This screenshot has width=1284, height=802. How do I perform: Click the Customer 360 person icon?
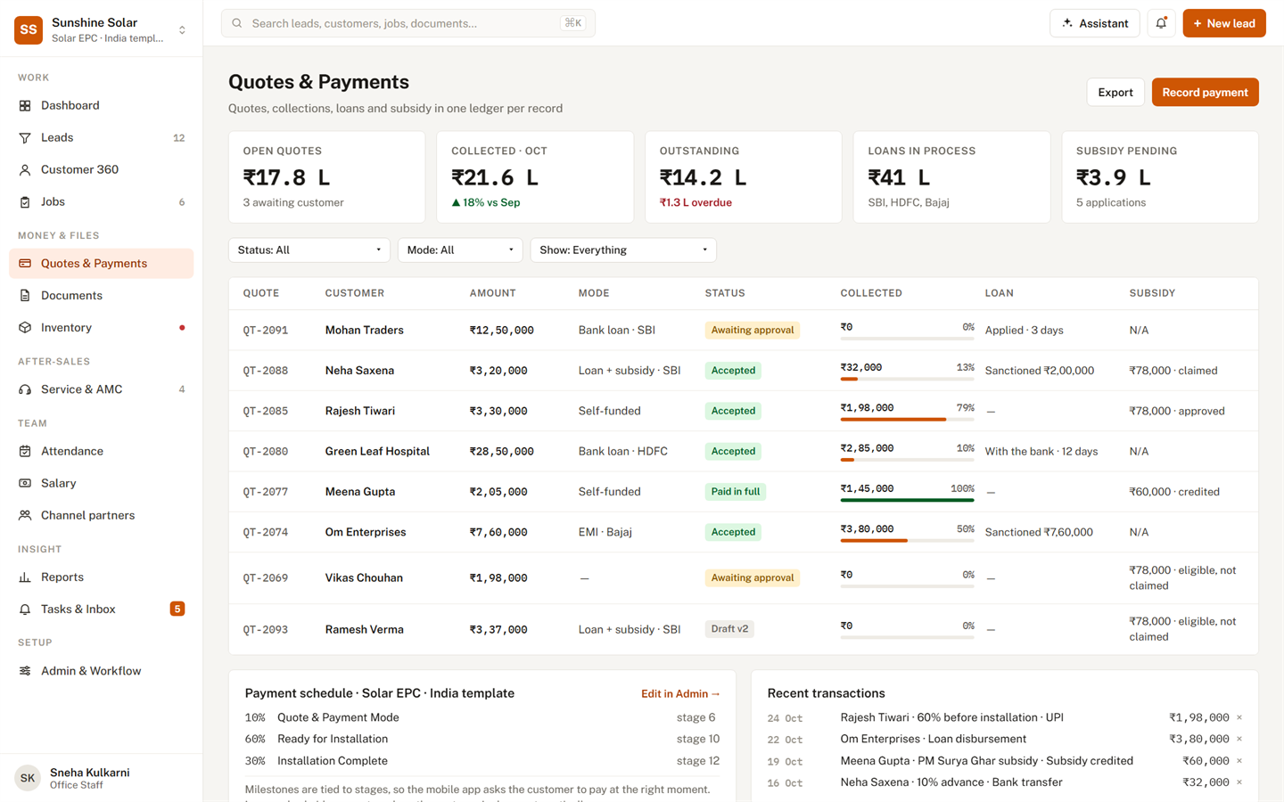pyautogui.click(x=25, y=169)
